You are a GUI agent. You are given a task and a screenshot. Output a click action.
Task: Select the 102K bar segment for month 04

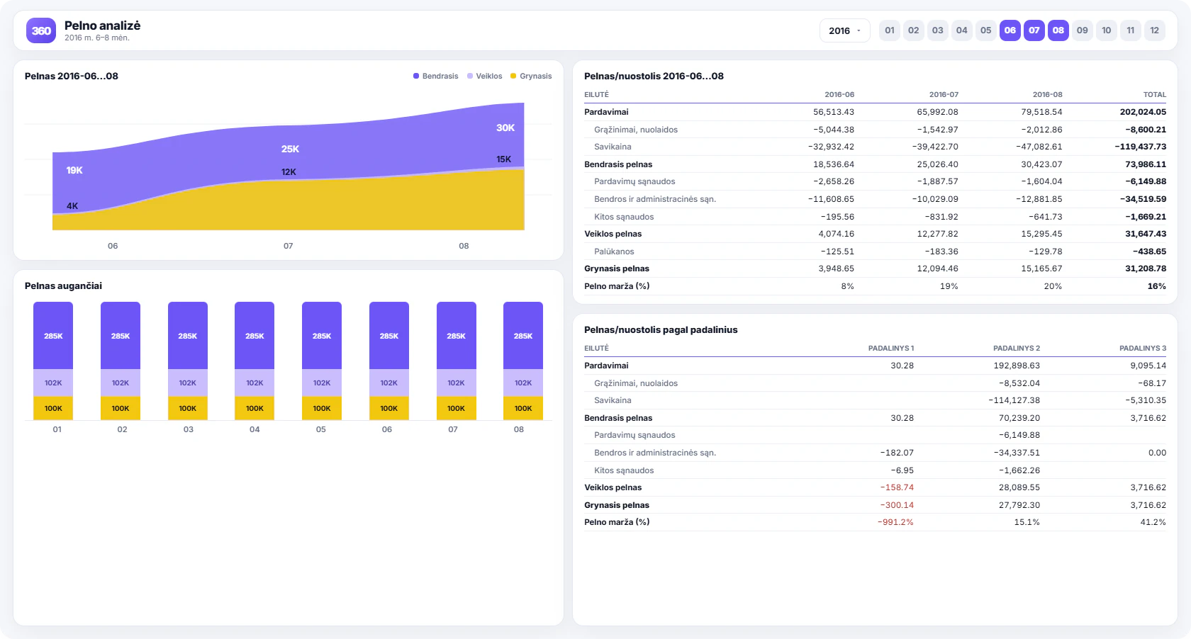tap(255, 383)
